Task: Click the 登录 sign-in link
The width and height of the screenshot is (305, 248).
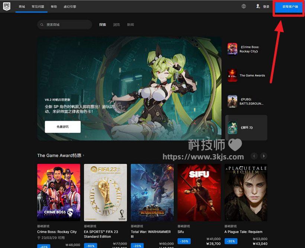Action: click(266, 7)
